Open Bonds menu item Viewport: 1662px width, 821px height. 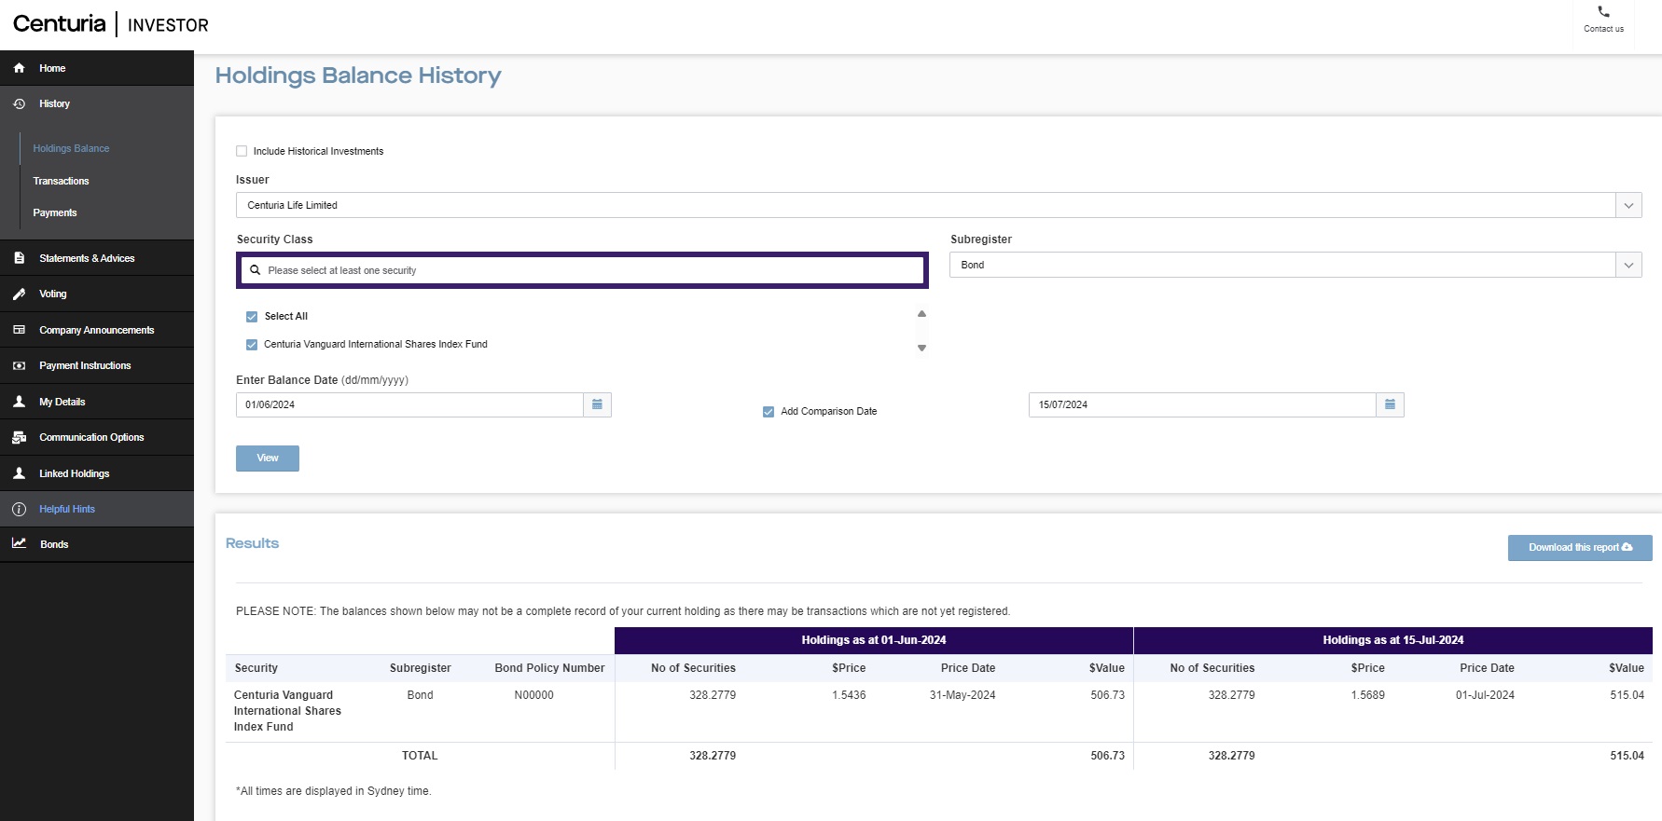pyautogui.click(x=97, y=544)
